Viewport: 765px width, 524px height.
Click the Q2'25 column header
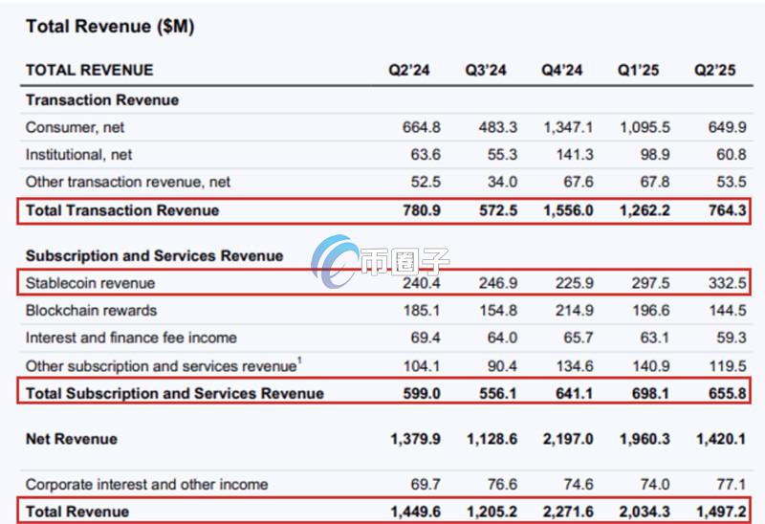coord(714,71)
